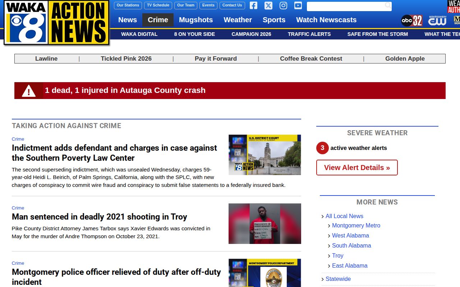This screenshot has width=460, height=287.
Task: Open the Troy sidebar news link
Action: pyautogui.click(x=338, y=256)
